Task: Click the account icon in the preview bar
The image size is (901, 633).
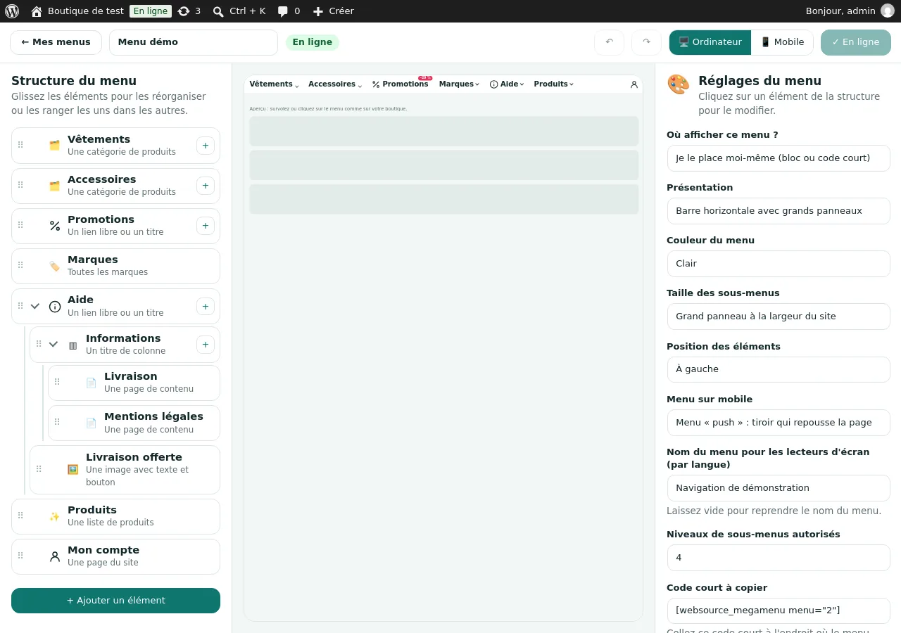Action: [x=634, y=84]
